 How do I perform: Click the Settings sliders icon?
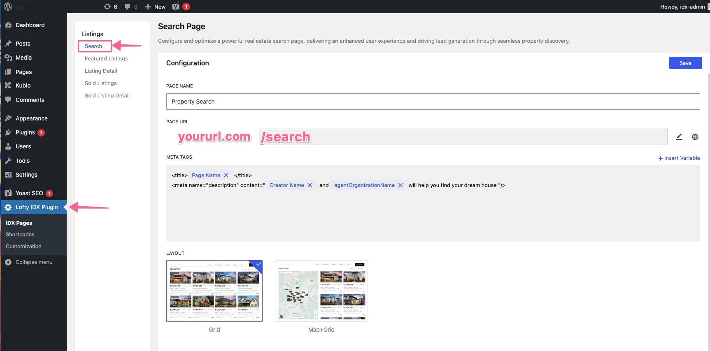point(8,175)
